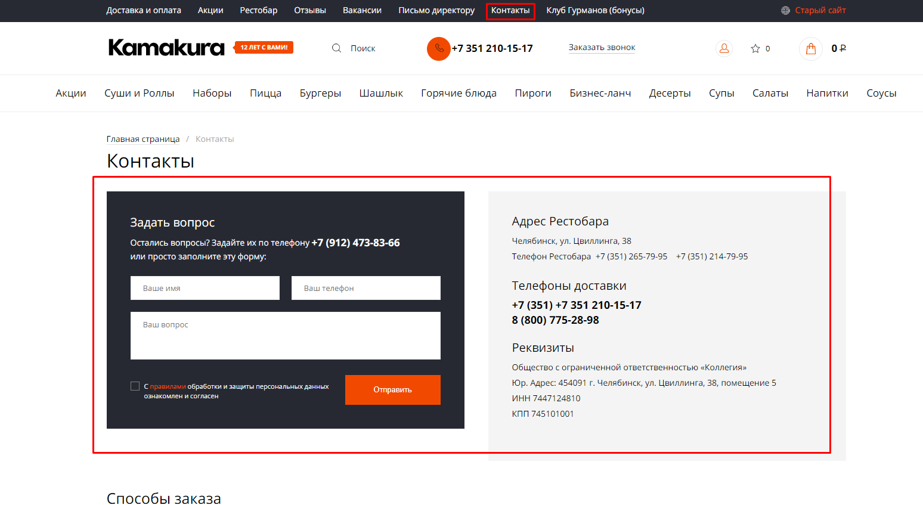The image size is (923, 505).
Task: Check the personal data consent checkbox
Action: [x=135, y=386]
